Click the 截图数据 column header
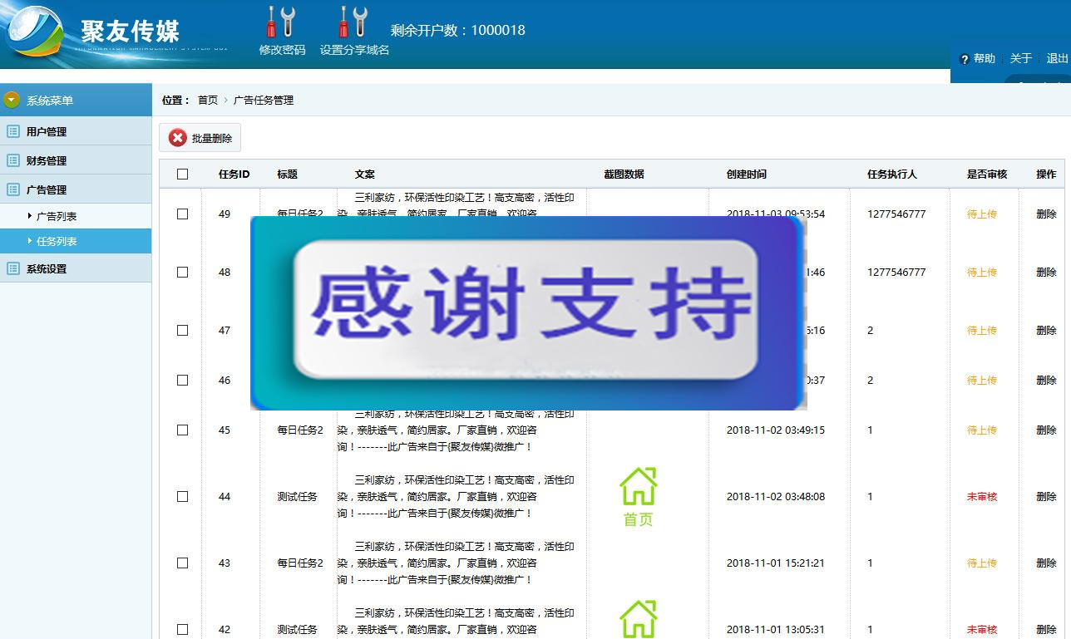 (624, 174)
